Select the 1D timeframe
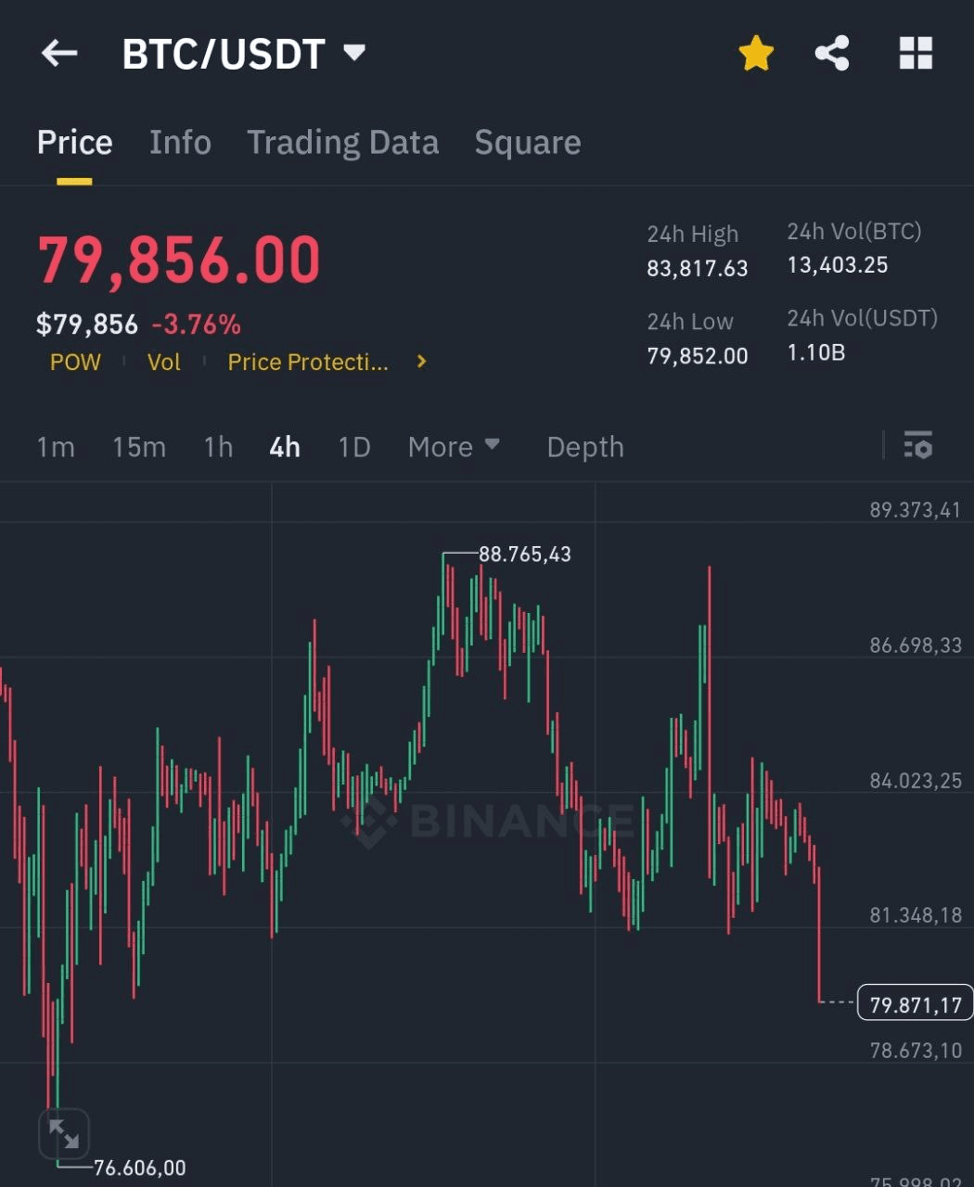The width and height of the screenshot is (974, 1187). point(354,447)
